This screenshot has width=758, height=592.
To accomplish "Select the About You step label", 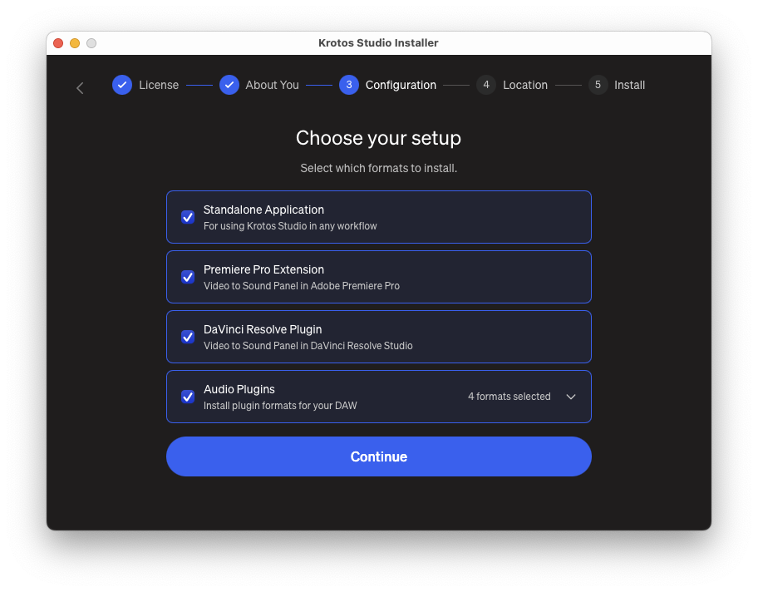I will point(272,85).
